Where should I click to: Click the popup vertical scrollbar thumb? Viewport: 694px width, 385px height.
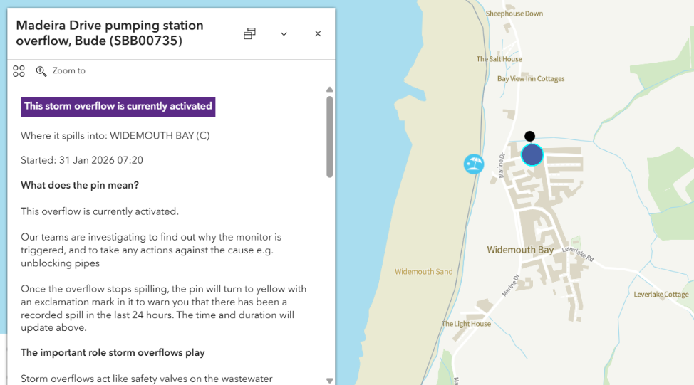(329, 135)
